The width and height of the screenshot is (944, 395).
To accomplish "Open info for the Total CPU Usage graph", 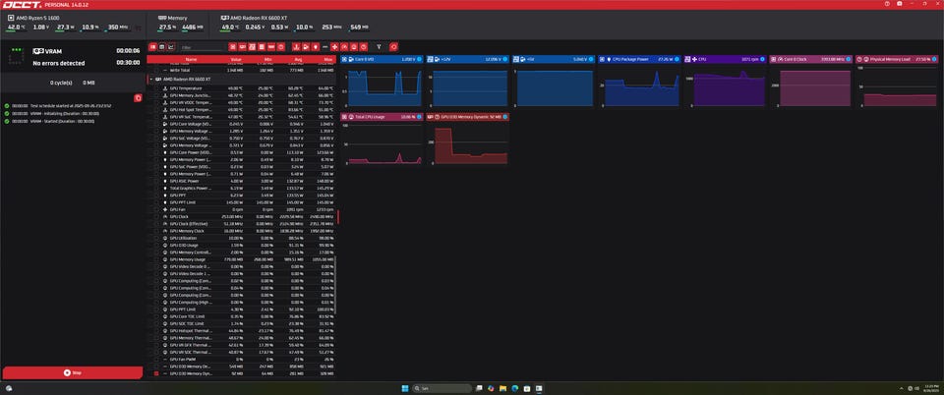I will click(420, 117).
